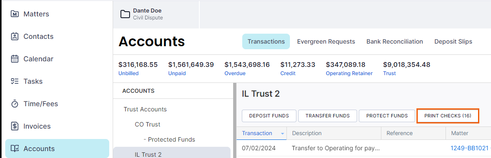491x158 pixels.
Task: Open Time/Fees stopwatch icon
Action: 14,104
